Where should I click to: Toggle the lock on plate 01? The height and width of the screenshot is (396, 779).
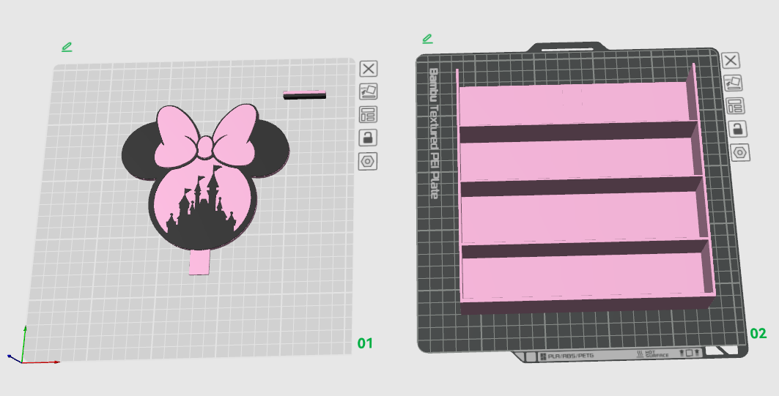click(x=368, y=138)
